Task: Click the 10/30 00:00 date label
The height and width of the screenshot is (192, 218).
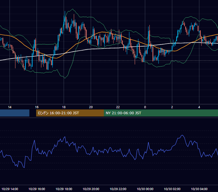Action: pyautogui.click(x=145, y=189)
